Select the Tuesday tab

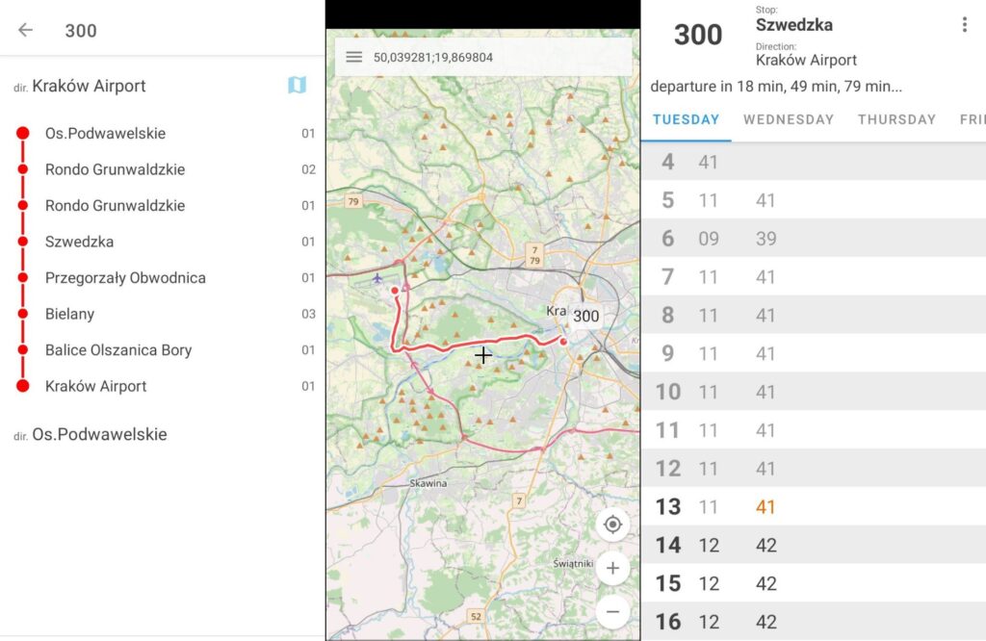686,119
